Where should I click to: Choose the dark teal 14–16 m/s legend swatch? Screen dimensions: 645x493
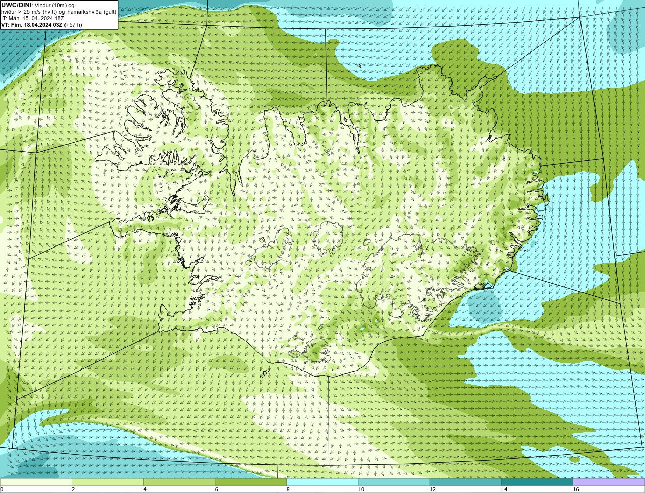538,482
